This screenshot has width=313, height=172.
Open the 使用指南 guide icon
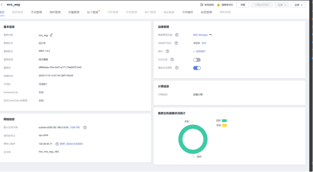202,5
